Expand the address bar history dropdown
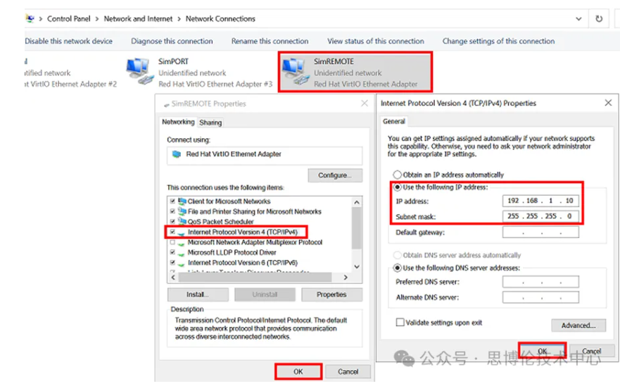Viewport: 639px width, 386px height. click(578, 19)
